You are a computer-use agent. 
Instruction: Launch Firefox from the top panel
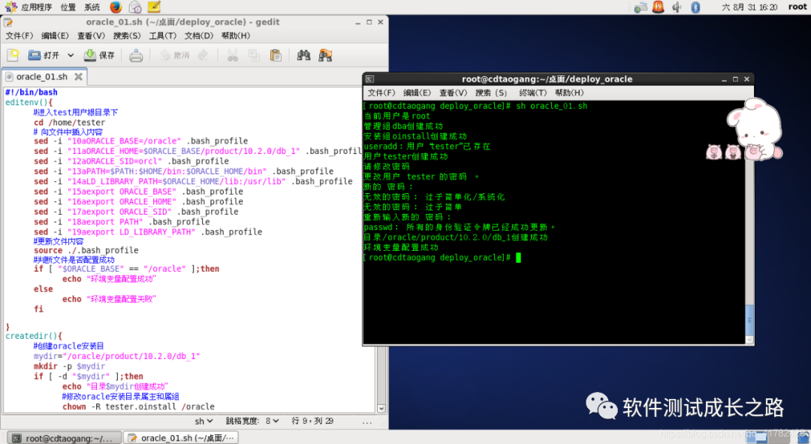[116, 7]
